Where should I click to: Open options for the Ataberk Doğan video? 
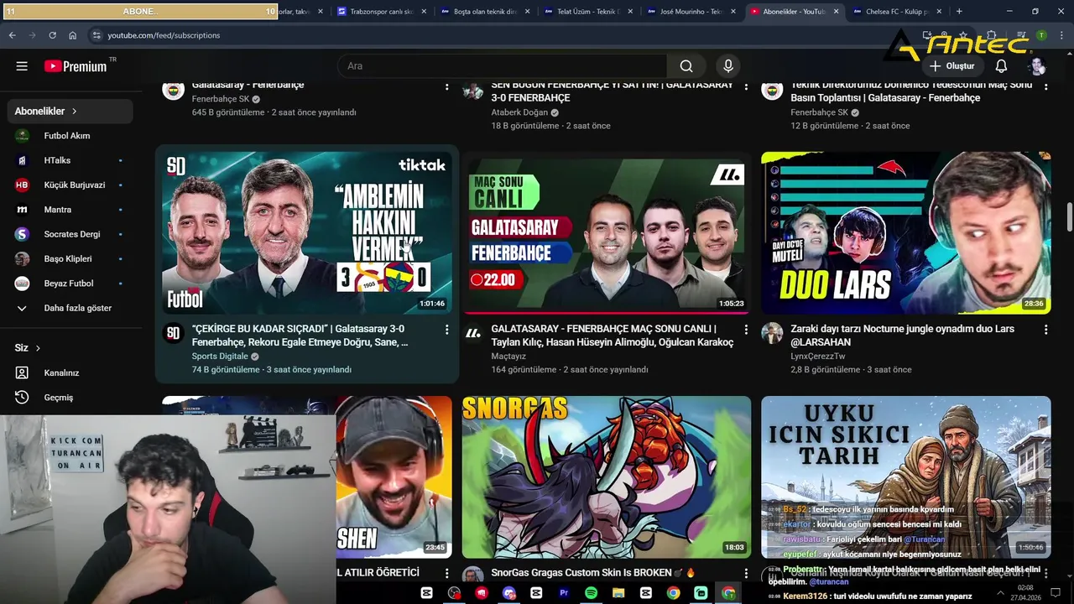(x=746, y=86)
